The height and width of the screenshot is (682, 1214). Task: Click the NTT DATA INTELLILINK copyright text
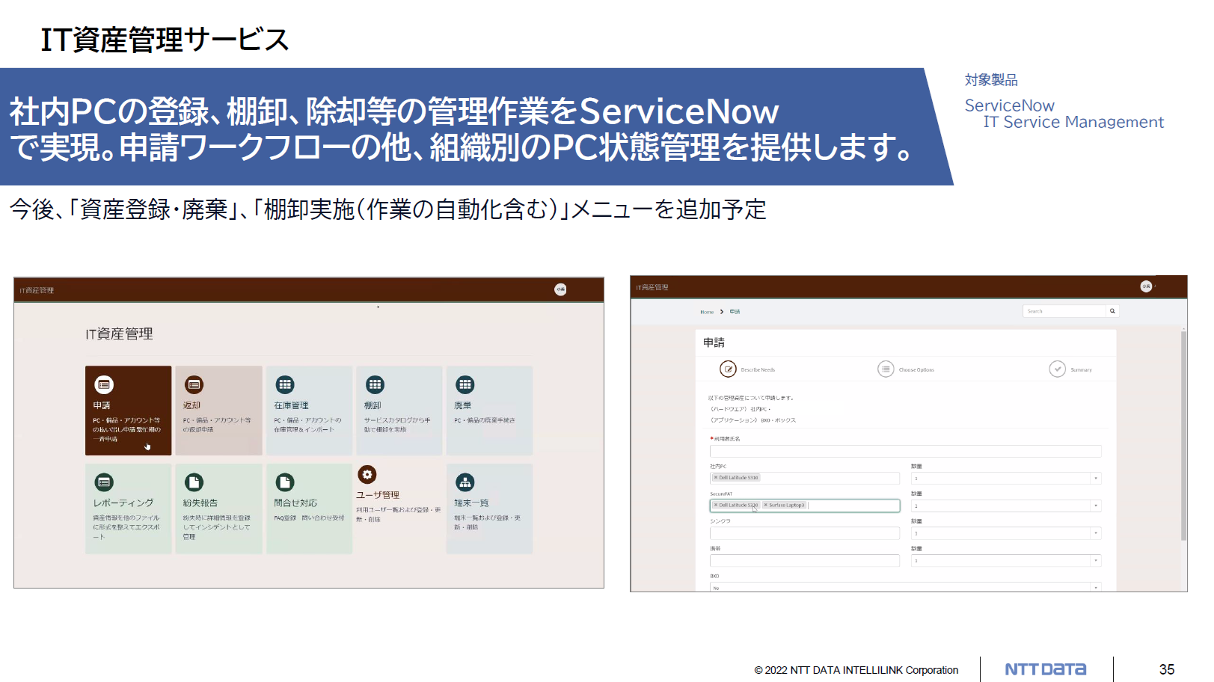click(856, 670)
